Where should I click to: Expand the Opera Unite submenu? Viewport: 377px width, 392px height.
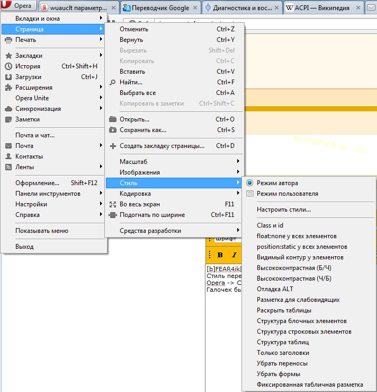coord(53,98)
